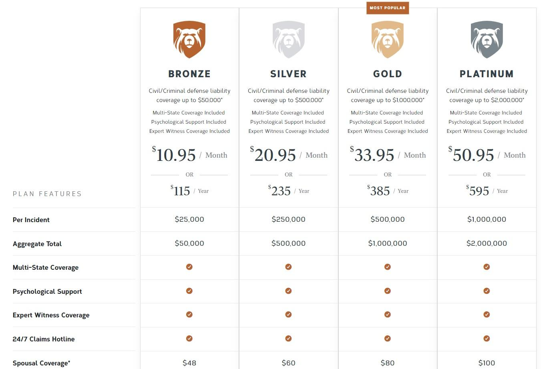Select the GOLD plan heading
Image resolution: width=541 pixels, height=369 pixels.
click(x=388, y=74)
